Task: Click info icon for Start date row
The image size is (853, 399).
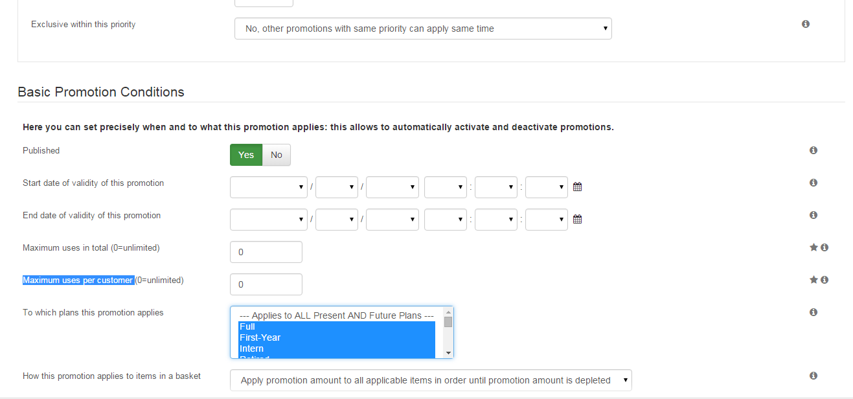Action: click(x=813, y=183)
